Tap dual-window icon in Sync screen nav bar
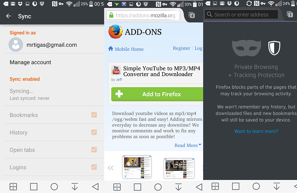Viewport: 297px width, 193px height. pyautogui.click(x=13, y=187)
